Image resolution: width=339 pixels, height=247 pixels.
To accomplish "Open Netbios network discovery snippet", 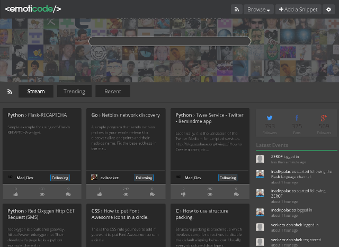I will (x=131, y=115).
